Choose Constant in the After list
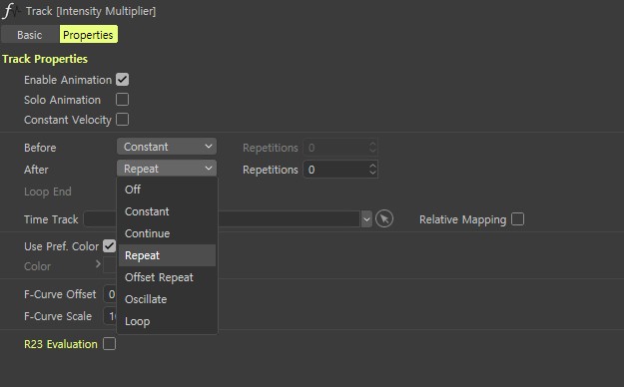The image size is (624, 387). [x=167, y=211]
